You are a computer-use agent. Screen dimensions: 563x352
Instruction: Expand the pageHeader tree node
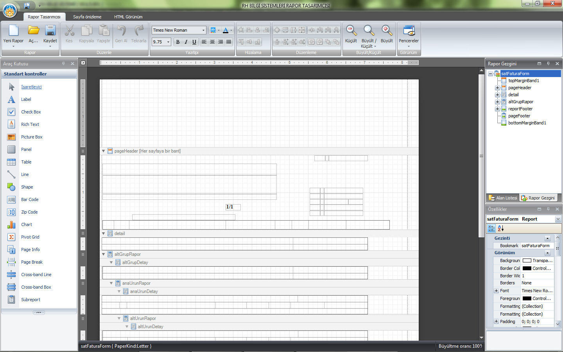coord(497,88)
